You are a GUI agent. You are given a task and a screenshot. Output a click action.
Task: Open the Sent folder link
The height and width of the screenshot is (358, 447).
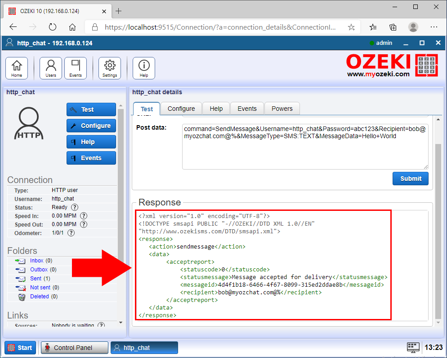pyautogui.click(x=36, y=279)
